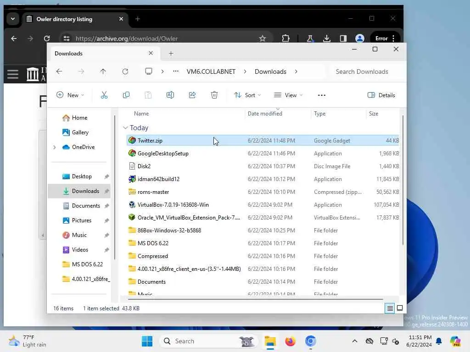Open the Internet Archive hamburger menu
Viewport: 470px width, 352px height.
coord(13,74)
